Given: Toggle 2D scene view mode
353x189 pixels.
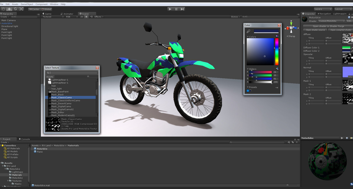Looking at the screenshot, I should pos(82,17).
